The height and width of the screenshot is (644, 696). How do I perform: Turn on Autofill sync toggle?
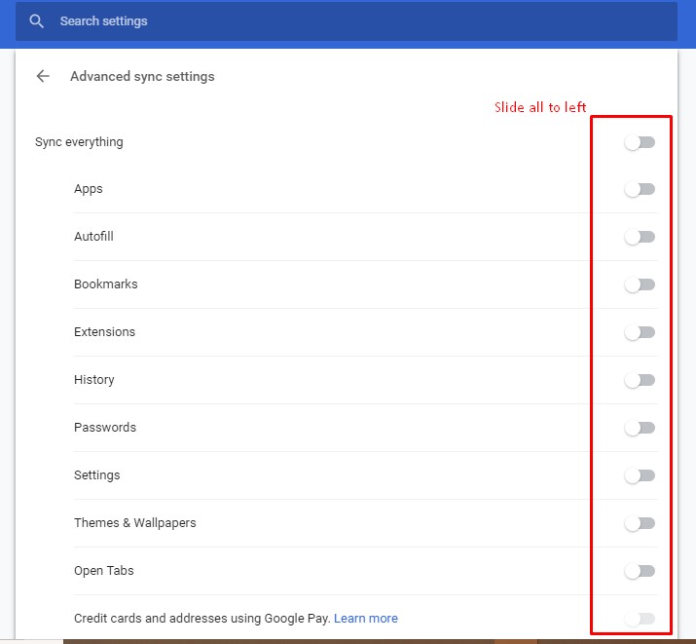(x=640, y=237)
